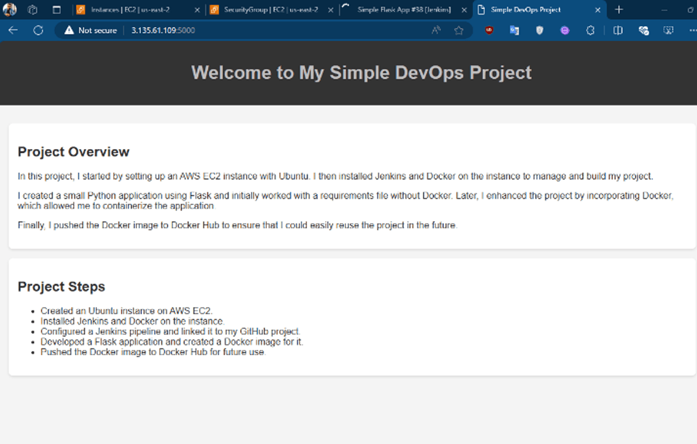Open the uBlock Origin extension icon
The width and height of the screenshot is (697, 444).
489,30
